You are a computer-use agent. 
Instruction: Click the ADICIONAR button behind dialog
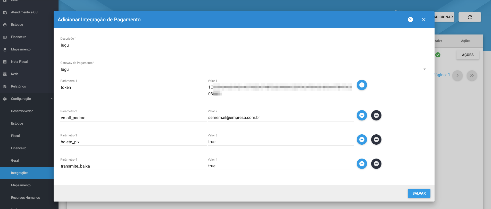444,17
